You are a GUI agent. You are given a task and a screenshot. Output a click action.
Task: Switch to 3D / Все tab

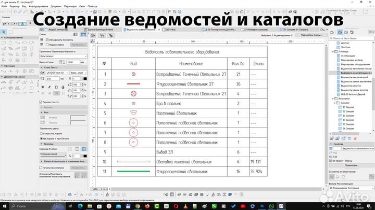[x=170, y=30]
